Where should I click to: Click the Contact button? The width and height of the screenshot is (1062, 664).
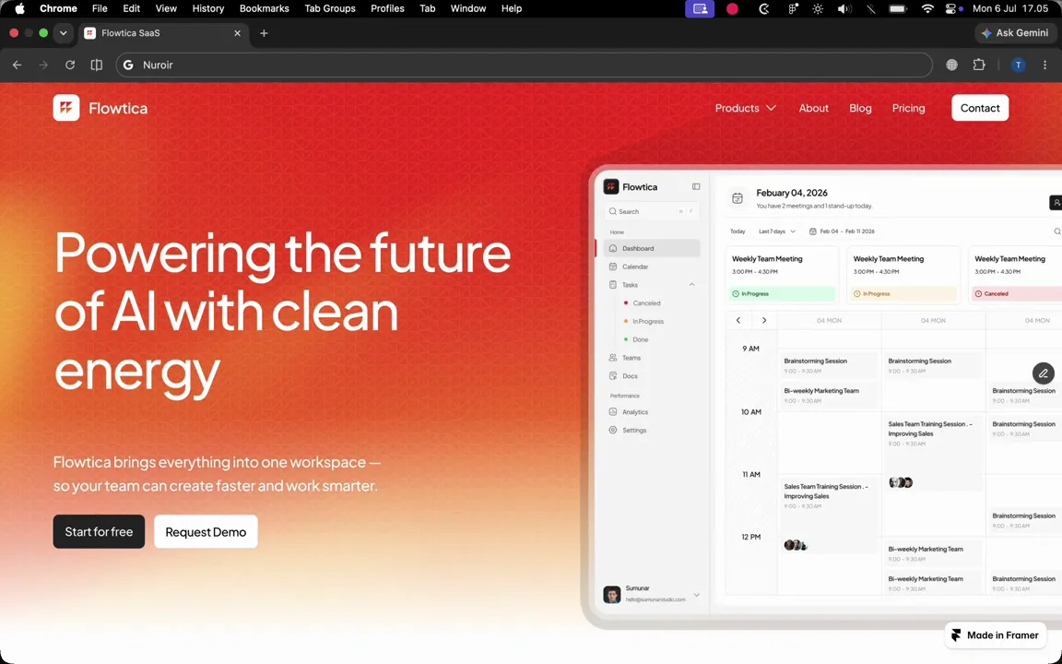click(979, 108)
